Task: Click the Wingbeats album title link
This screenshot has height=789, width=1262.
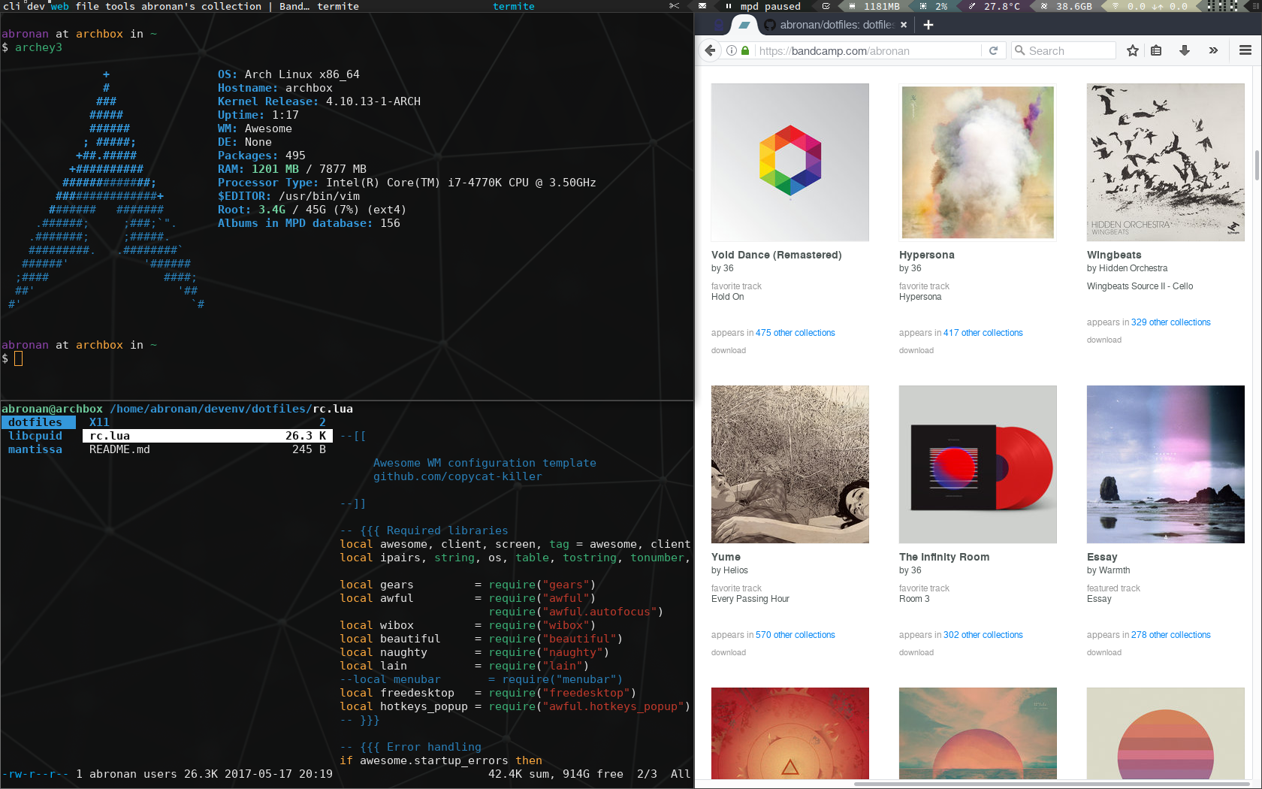Action: 1114,255
